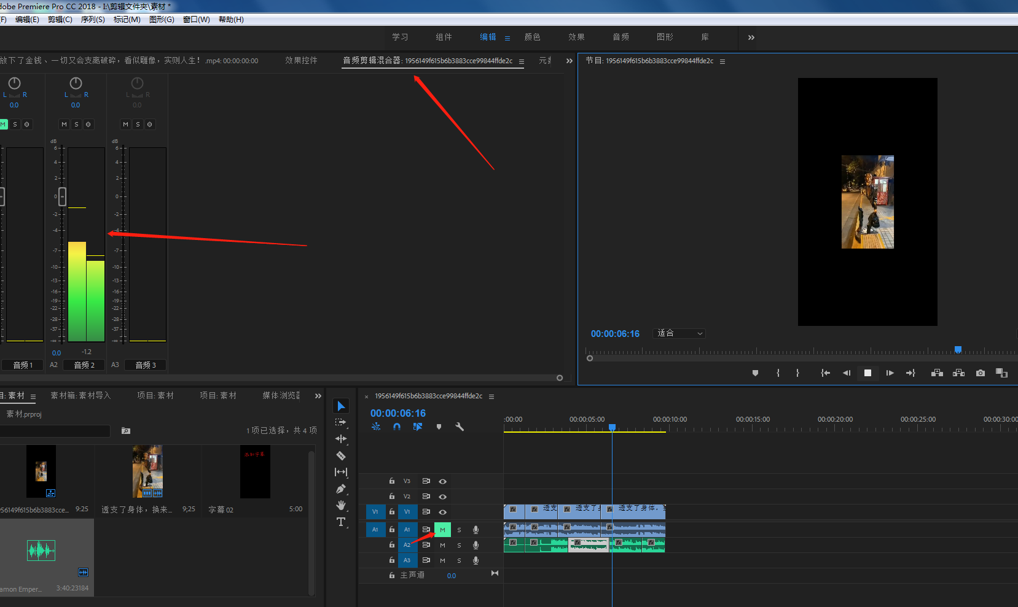Switch to the 颜色 workspace
The height and width of the screenshot is (607, 1018).
532,37
